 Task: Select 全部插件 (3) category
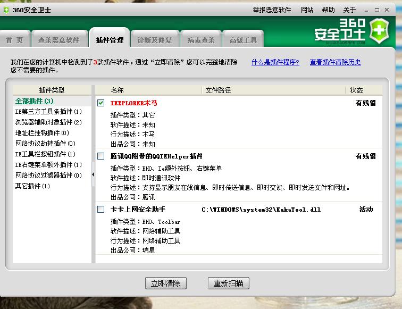35,101
